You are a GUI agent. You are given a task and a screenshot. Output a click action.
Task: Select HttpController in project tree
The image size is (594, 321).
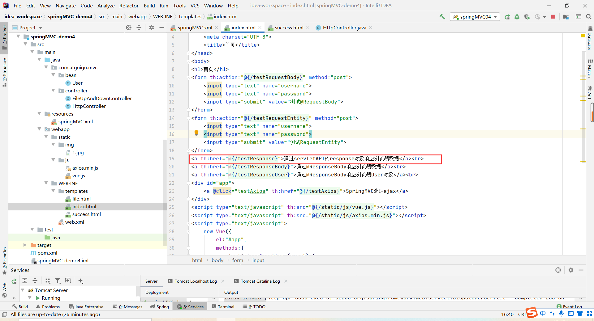pos(89,106)
